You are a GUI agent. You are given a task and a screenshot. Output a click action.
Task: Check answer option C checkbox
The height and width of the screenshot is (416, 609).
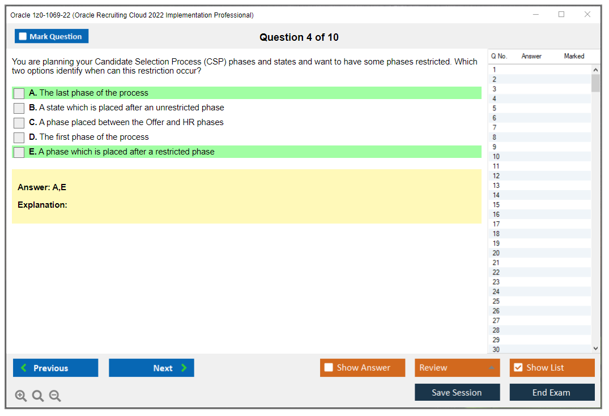coord(19,122)
